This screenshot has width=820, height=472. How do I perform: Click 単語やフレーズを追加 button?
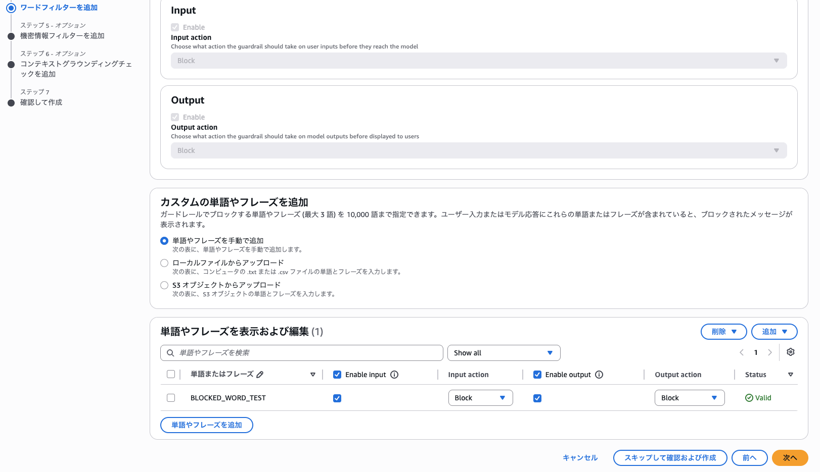[x=207, y=425]
